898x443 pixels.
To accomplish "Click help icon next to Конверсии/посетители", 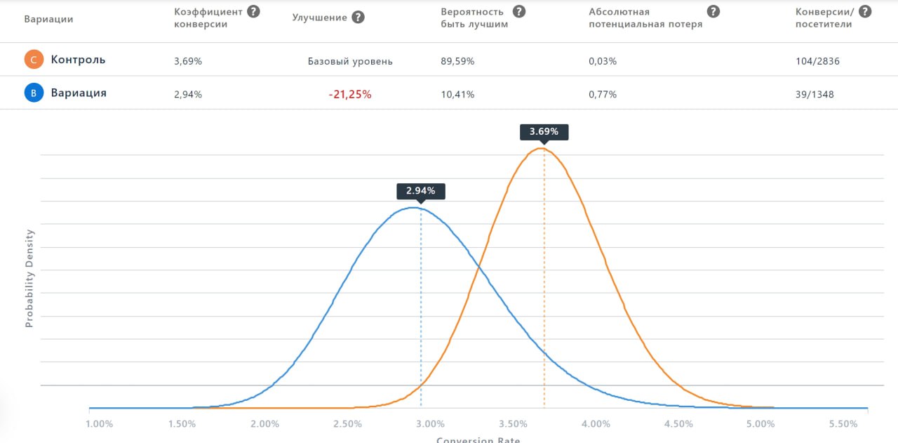I will point(865,11).
